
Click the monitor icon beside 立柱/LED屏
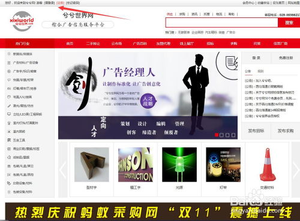(9, 114)
